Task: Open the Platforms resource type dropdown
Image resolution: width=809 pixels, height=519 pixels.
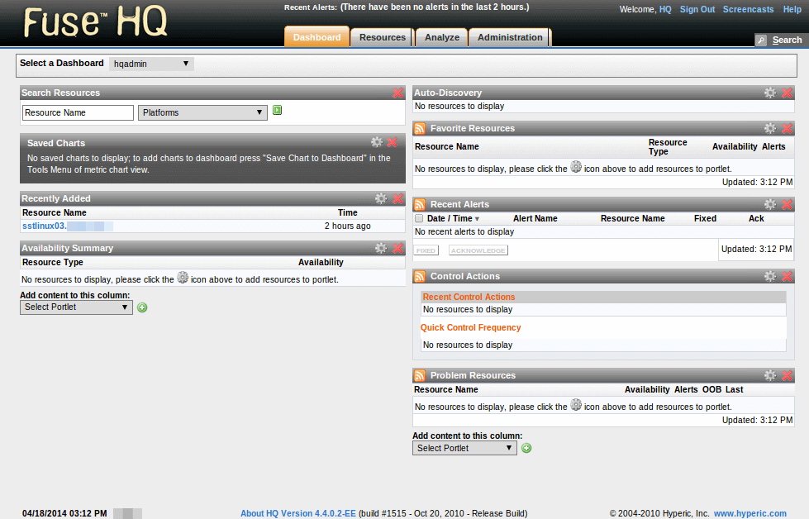Action: click(x=202, y=112)
